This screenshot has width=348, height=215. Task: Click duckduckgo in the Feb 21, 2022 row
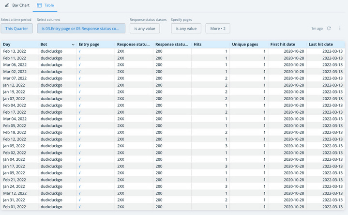click(51, 180)
